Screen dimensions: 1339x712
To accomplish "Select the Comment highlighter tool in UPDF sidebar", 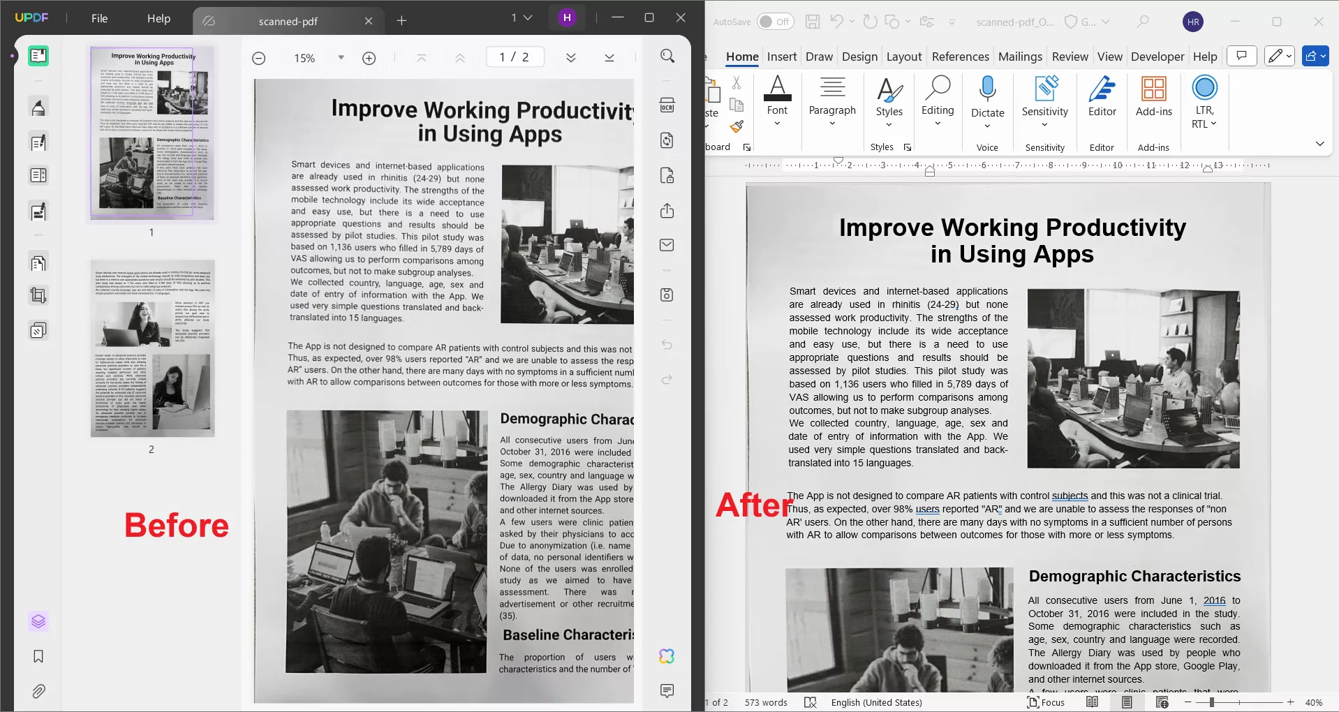I will 38,107.
